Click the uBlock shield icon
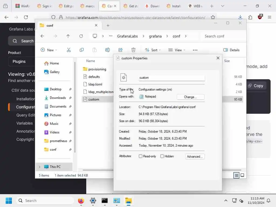This screenshot has height=207, width=276. tap(260, 17)
